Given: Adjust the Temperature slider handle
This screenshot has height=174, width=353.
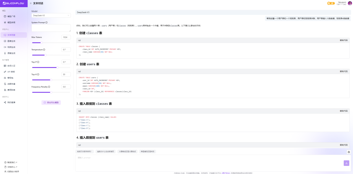Looking at the screenshot, I should (x=45, y=55).
